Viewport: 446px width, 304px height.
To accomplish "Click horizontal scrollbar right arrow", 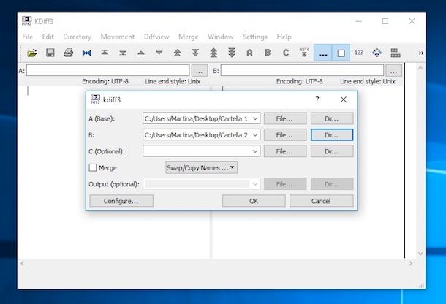I will pyautogui.click(x=410, y=263).
